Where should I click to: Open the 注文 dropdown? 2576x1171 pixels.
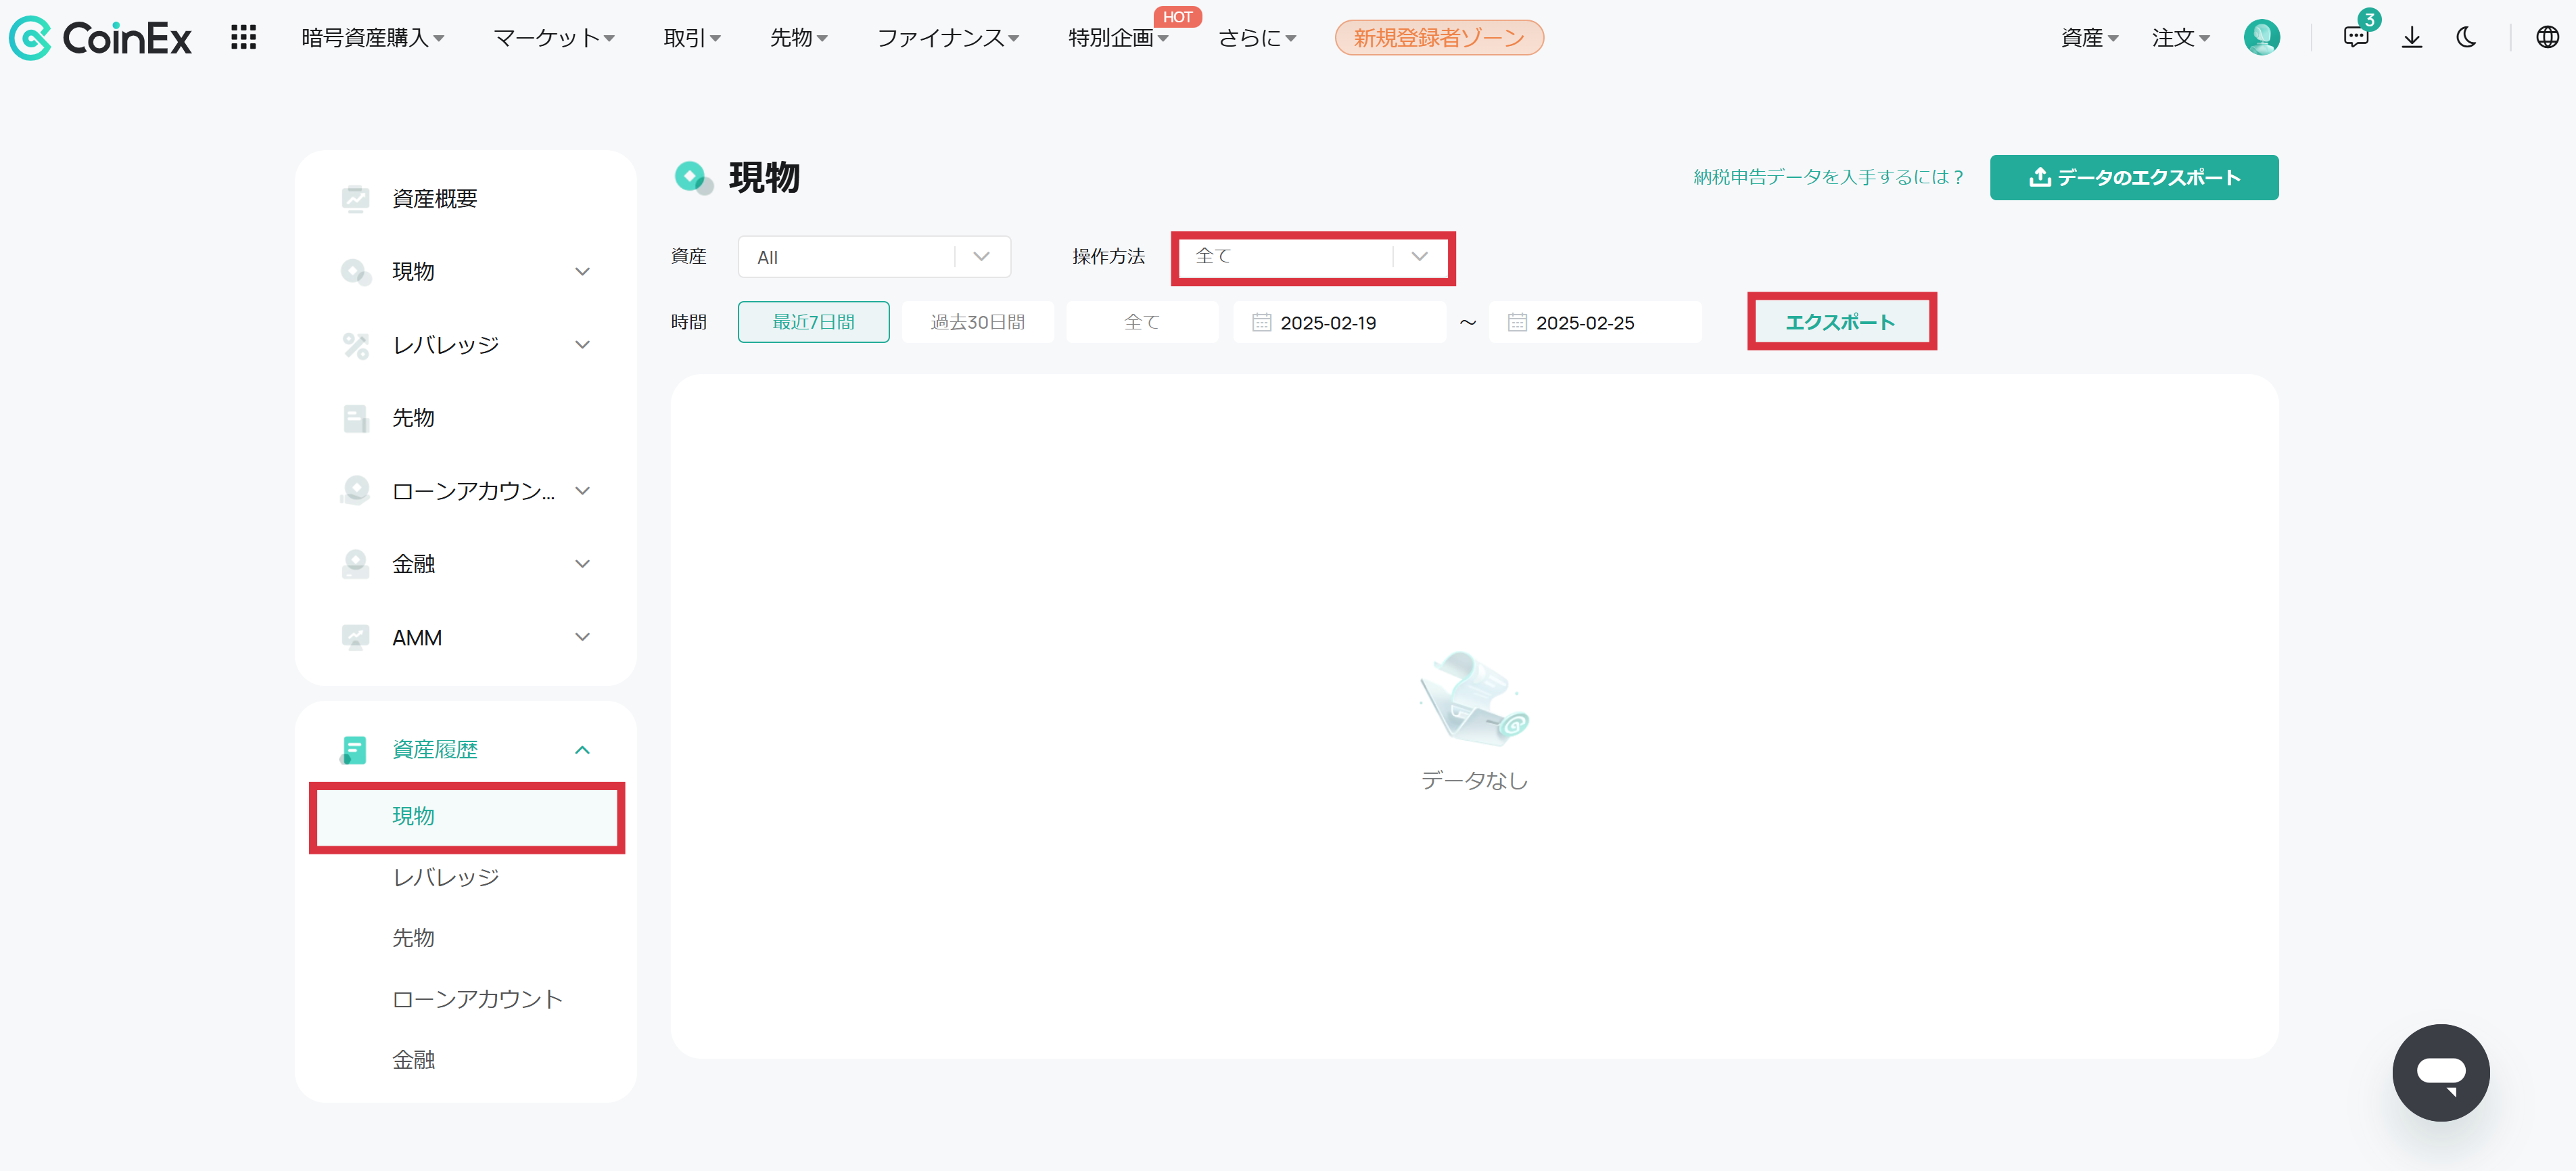click(x=2180, y=38)
